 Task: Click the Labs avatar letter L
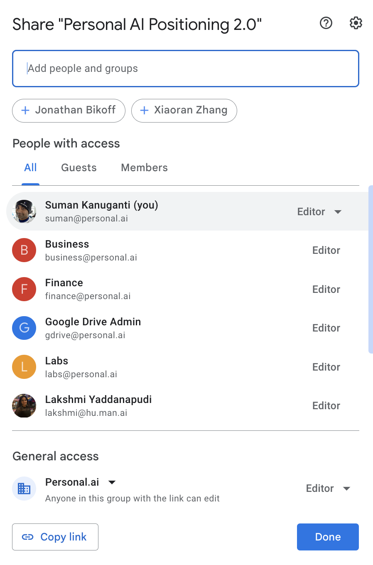point(24,367)
